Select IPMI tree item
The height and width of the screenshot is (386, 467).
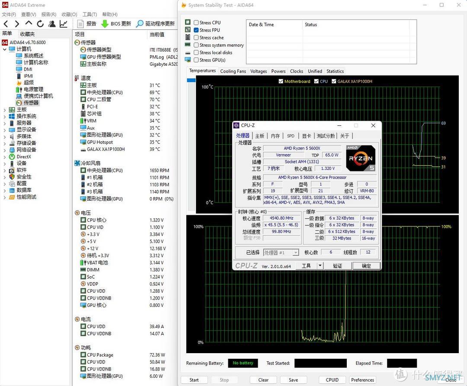[x=28, y=76]
